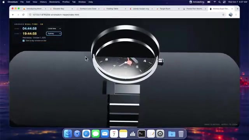The image size is (249, 140).
Task: Open Notes from the Dock
Action: point(123,134)
